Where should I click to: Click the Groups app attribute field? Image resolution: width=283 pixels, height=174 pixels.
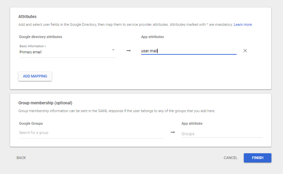point(222,134)
